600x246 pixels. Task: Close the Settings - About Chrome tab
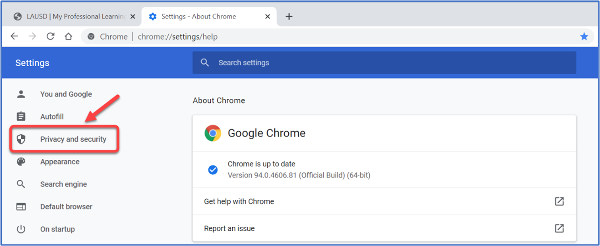click(x=268, y=16)
